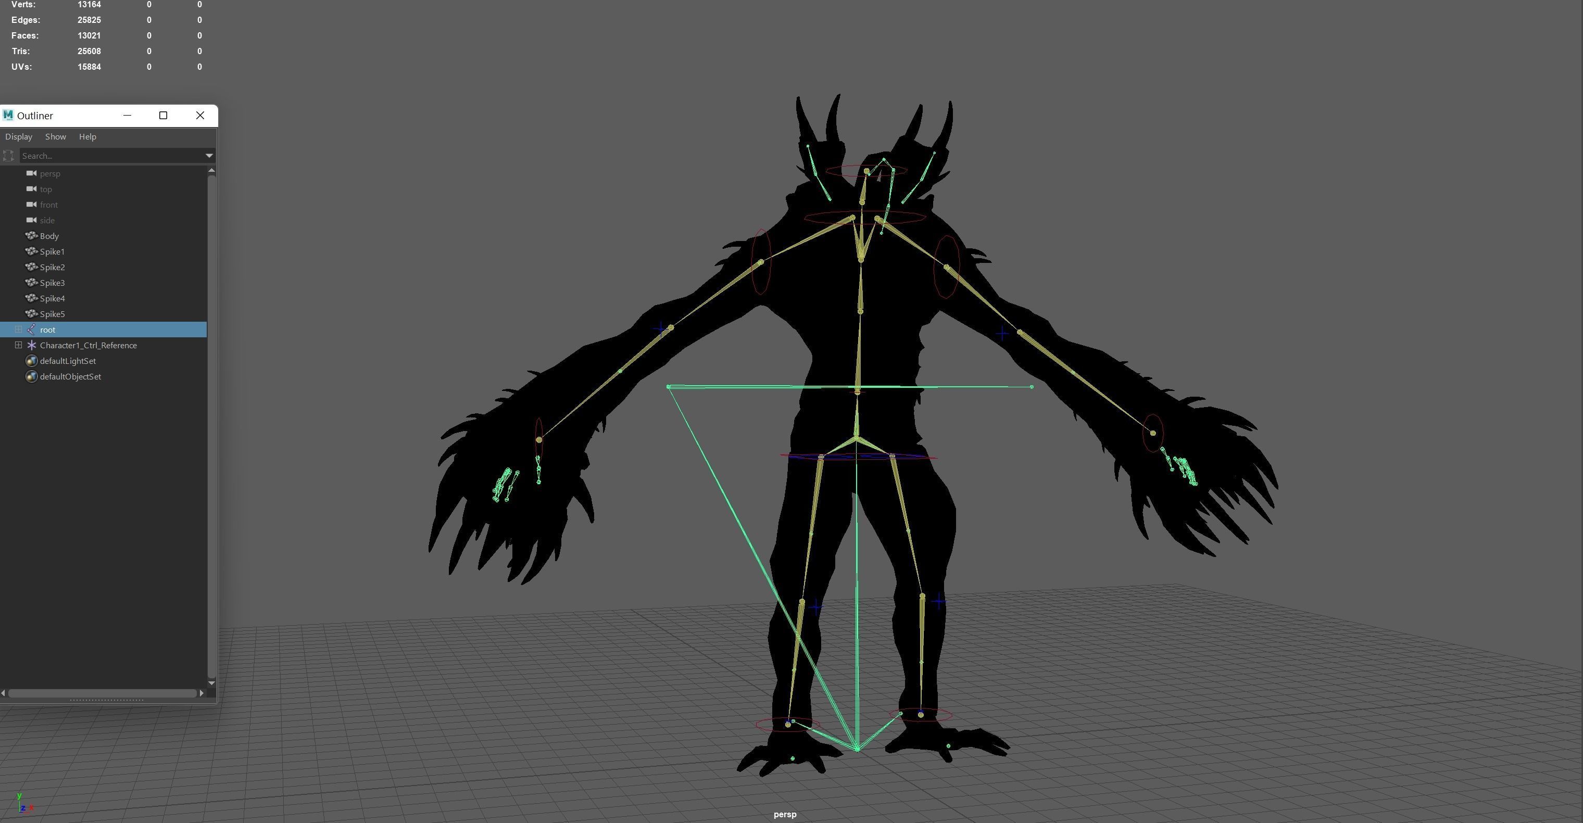Select the top camera label
This screenshot has width=1583, height=823.
[46, 189]
